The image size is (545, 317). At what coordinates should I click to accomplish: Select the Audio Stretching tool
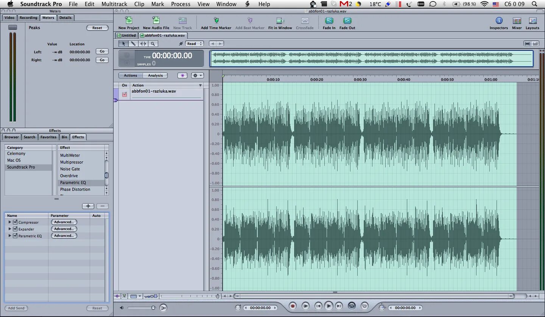[x=143, y=44]
